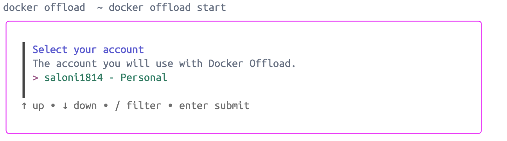Click the dark vertical bar beside the prompt
507x141 pixels.
click(24, 70)
